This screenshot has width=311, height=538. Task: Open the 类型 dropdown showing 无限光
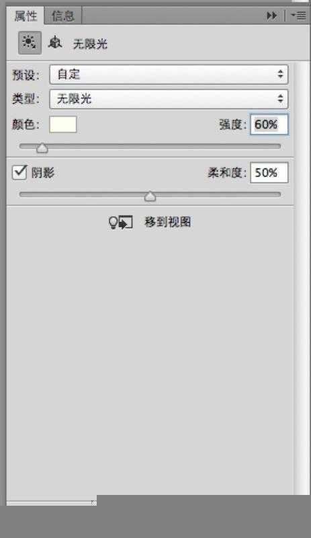point(169,99)
